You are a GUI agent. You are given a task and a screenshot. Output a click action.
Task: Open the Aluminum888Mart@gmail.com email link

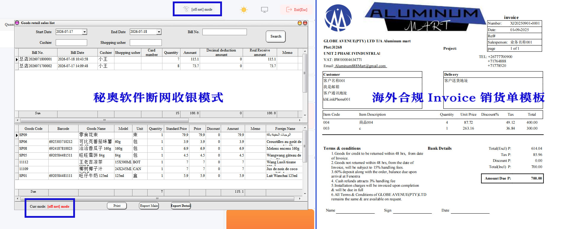click(x=360, y=66)
